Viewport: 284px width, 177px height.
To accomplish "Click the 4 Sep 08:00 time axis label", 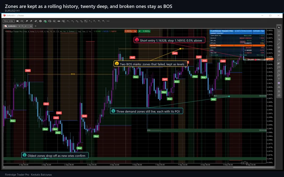I will (x=137, y=165).
